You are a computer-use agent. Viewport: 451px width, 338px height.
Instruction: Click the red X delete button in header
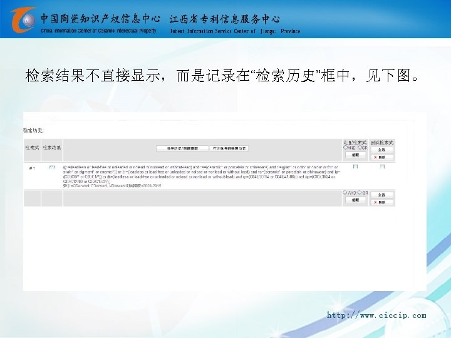click(381, 157)
